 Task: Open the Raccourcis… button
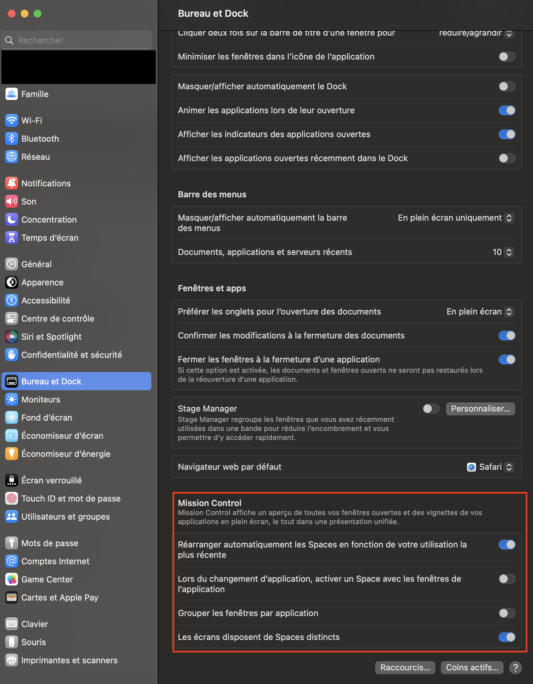(x=405, y=667)
